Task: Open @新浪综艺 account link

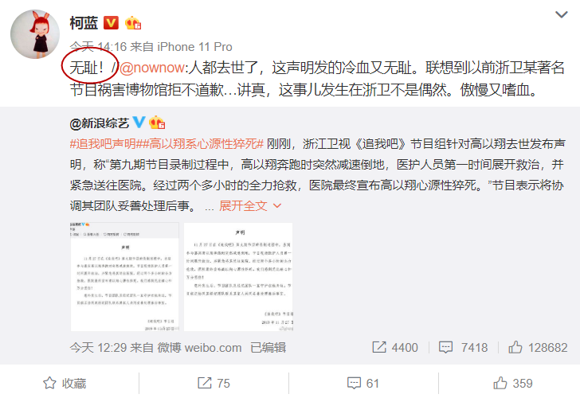Action: [x=99, y=123]
